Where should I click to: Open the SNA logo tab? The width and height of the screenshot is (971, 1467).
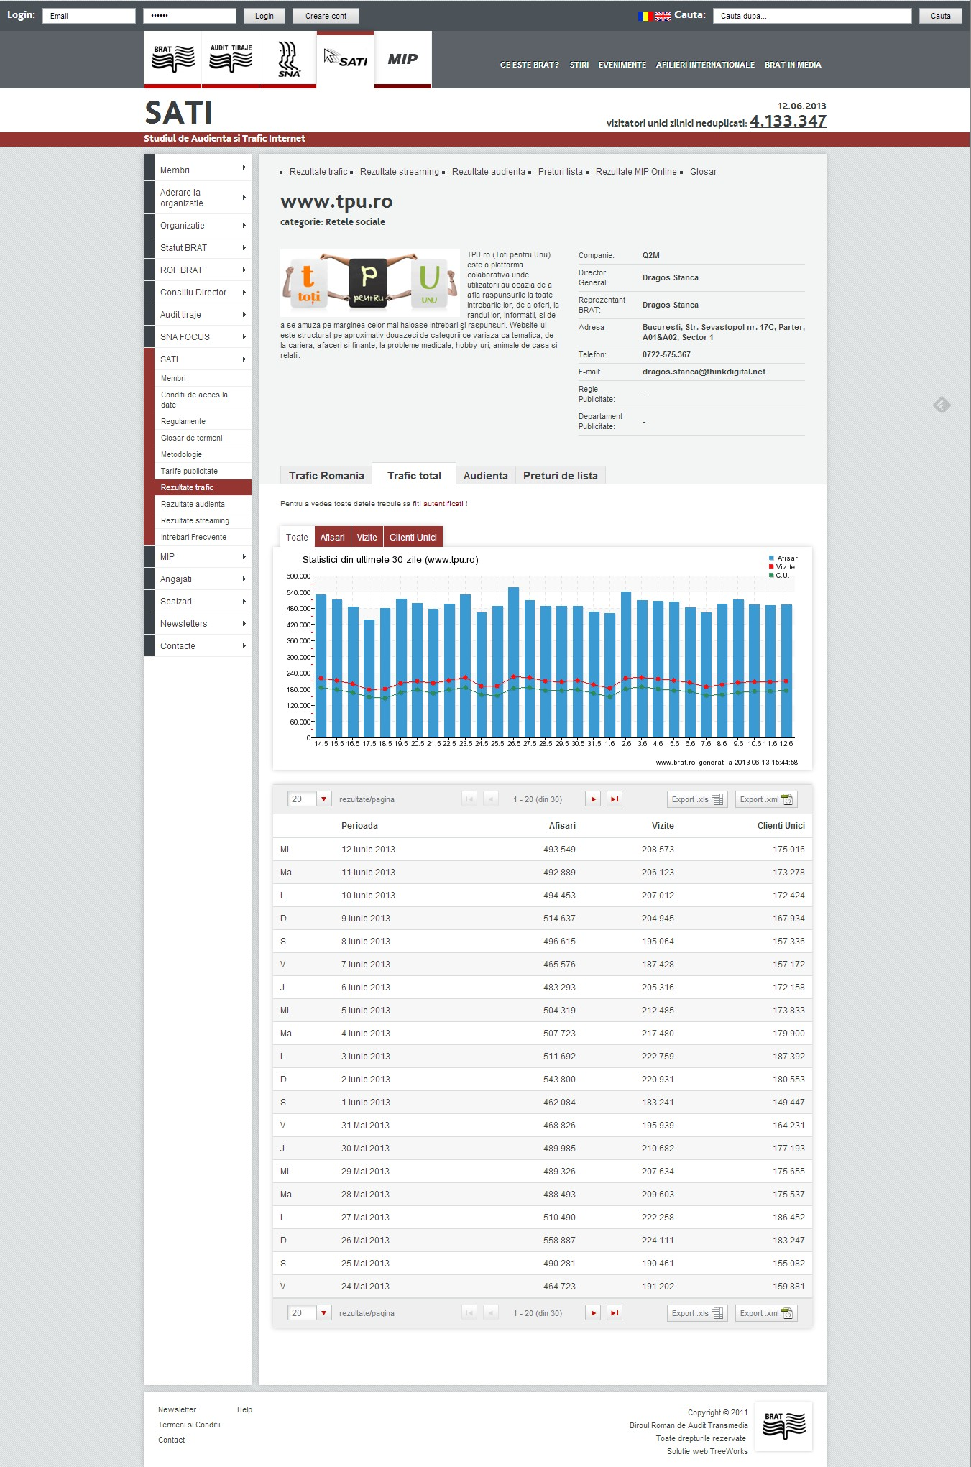tap(287, 59)
